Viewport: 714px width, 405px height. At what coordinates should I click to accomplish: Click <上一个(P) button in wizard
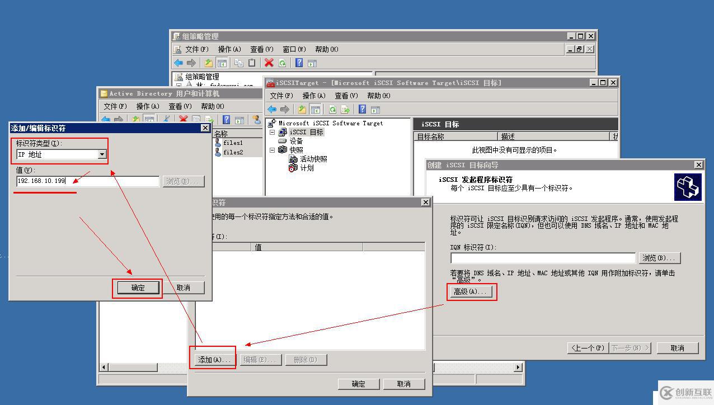pyautogui.click(x=588, y=348)
